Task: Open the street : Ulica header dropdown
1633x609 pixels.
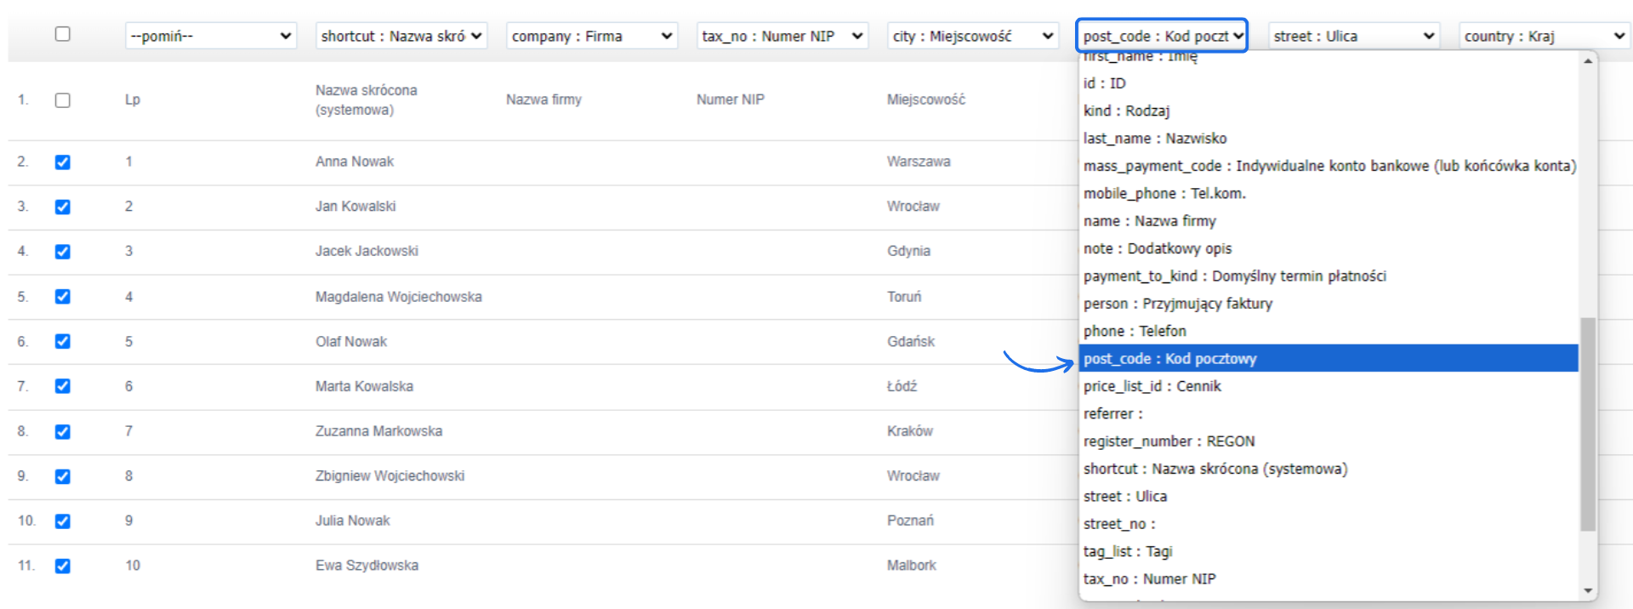Action: (x=1354, y=36)
